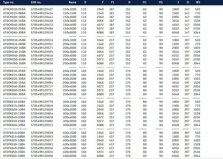Select type number 670CH015-08BA
The width and height of the screenshot is (223, 159).
click(x=14, y=13)
